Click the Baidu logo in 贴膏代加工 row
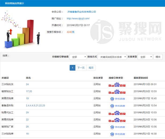The height and width of the screenshot is (139, 165). coord(118,113)
